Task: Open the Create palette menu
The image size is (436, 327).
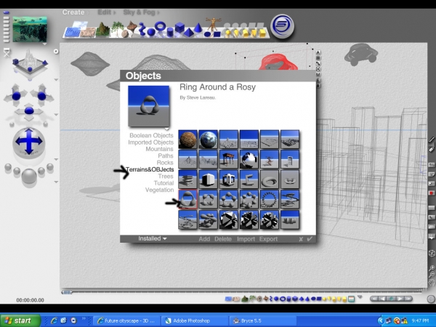Action: (73, 12)
